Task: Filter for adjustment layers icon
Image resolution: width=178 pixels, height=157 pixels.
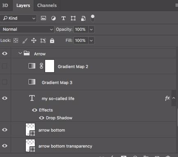Action: [x=53, y=18]
